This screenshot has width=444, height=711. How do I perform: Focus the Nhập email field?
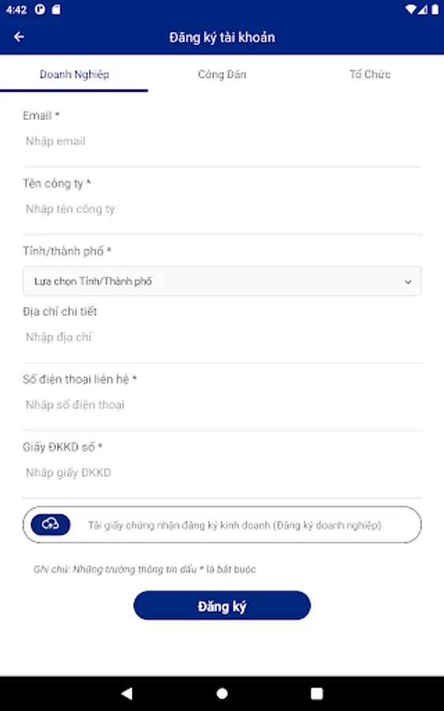click(222, 141)
